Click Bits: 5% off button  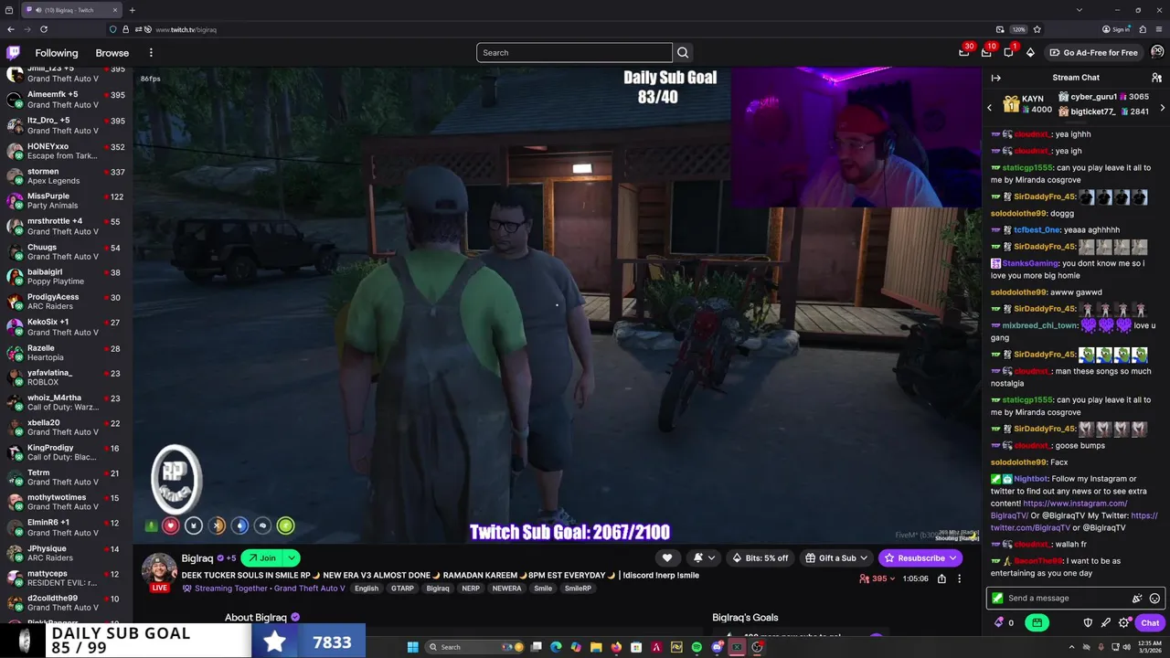click(x=760, y=557)
